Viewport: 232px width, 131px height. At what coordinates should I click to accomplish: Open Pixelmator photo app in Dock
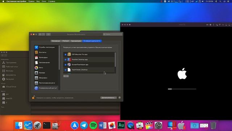click(112, 125)
